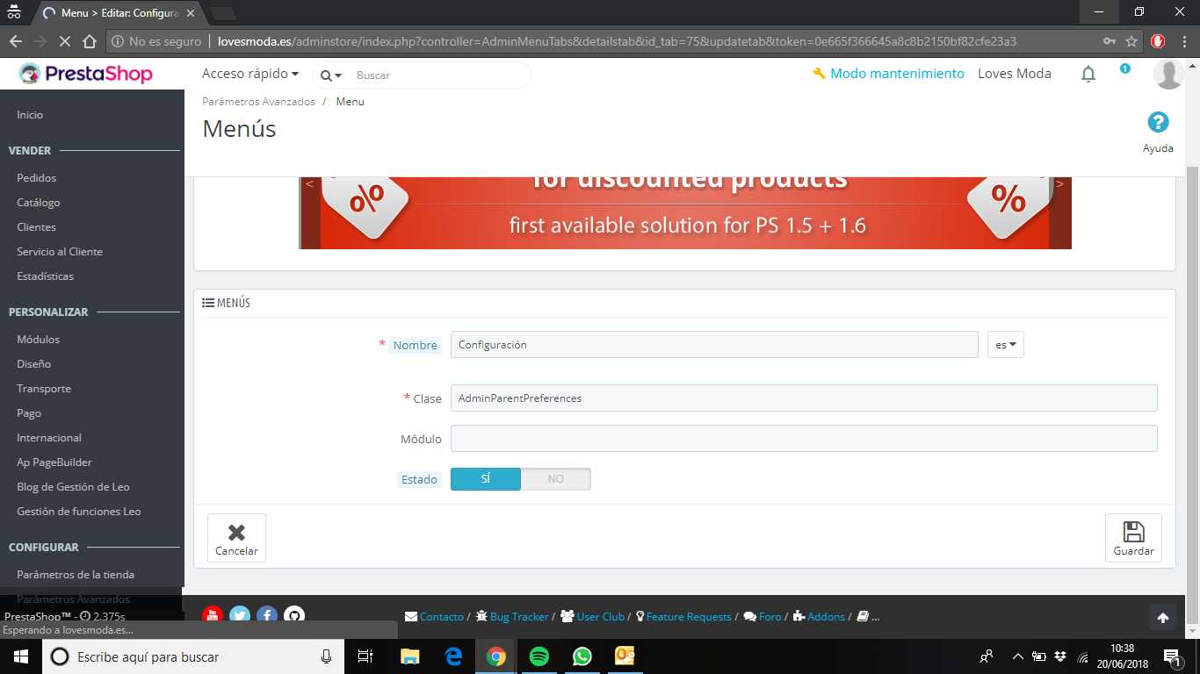Open Microsoft Edge from taskbar
Image resolution: width=1200 pixels, height=674 pixels.
pyautogui.click(x=453, y=656)
